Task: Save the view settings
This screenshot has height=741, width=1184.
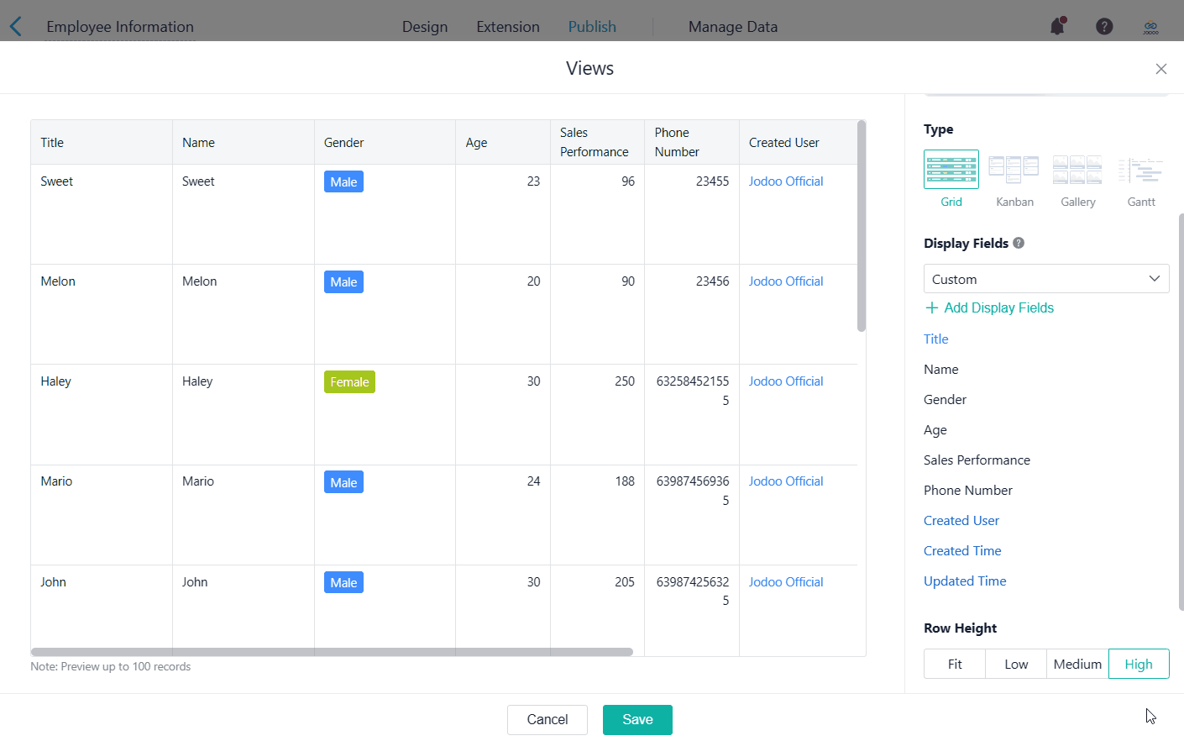Action: coord(637,720)
